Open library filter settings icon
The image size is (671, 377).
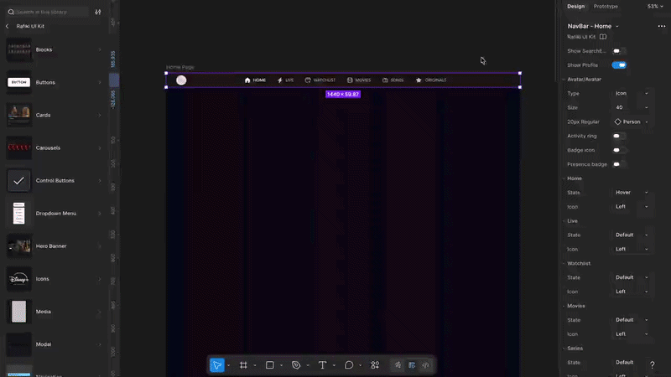click(98, 12)
